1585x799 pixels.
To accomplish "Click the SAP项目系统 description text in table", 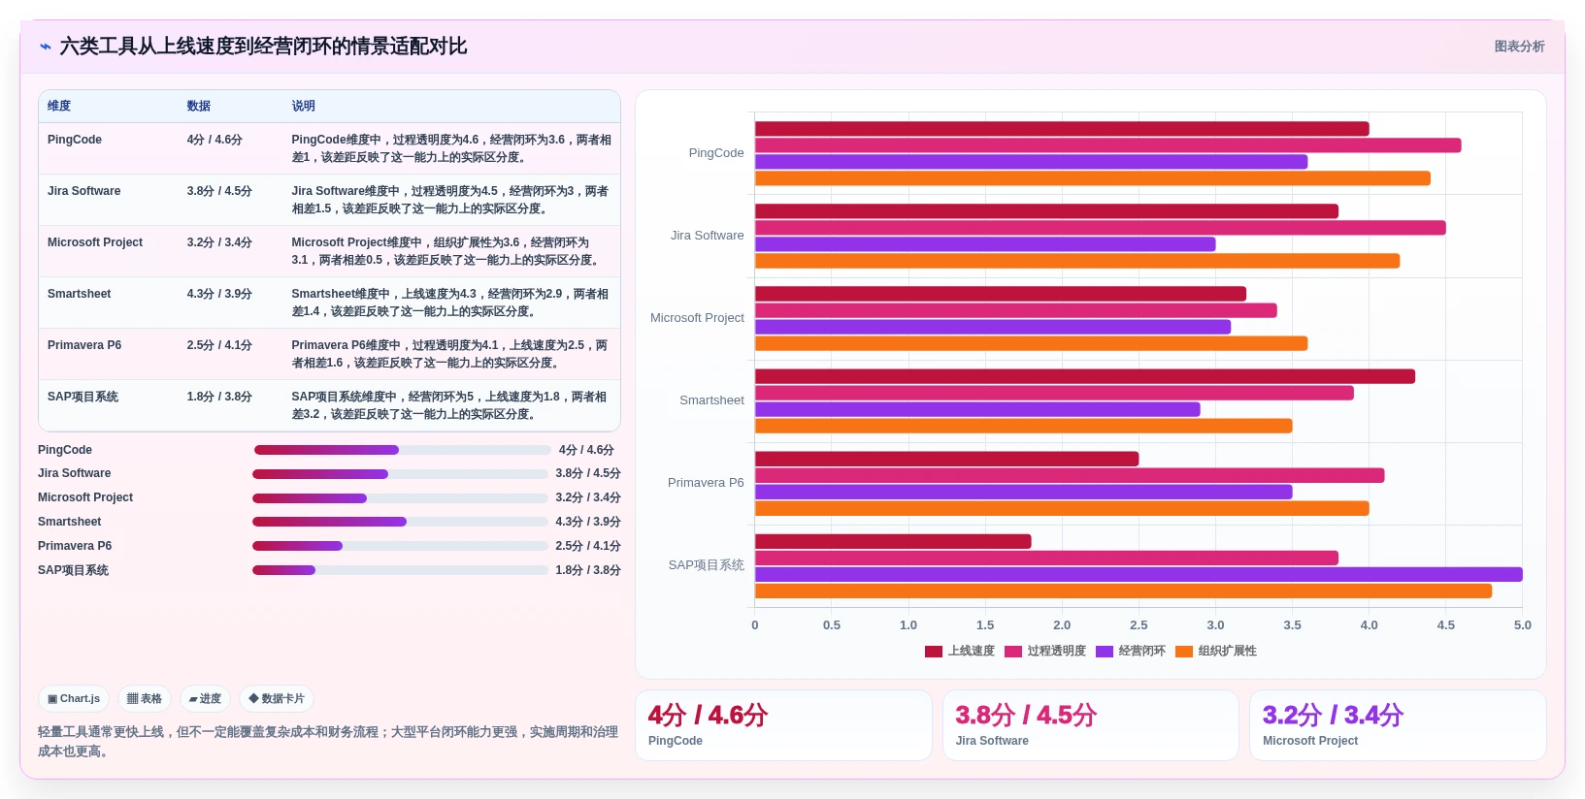I will pyautogui.click(x=449, y=405).
